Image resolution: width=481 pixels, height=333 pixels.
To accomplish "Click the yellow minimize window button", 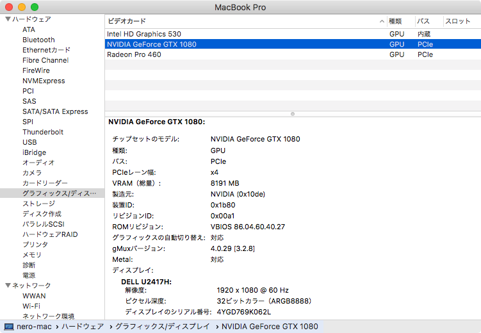I will (22, 7).
